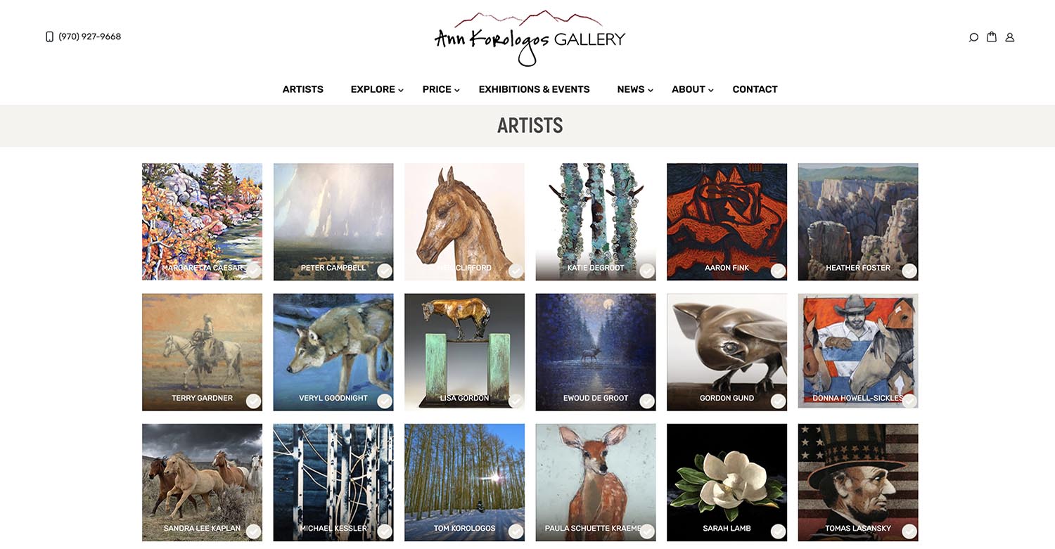Screen dimensions: 1055x549
Task: Click the check circle on Tomas Lasansky tile
Action: [909, 531]
